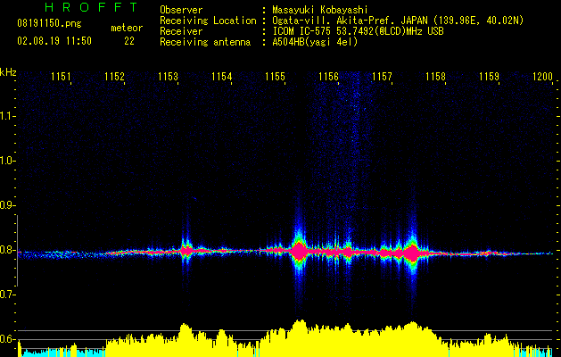Click the 1154 time axis marker
The image size is (561, 357).
[x=221, y=76]
